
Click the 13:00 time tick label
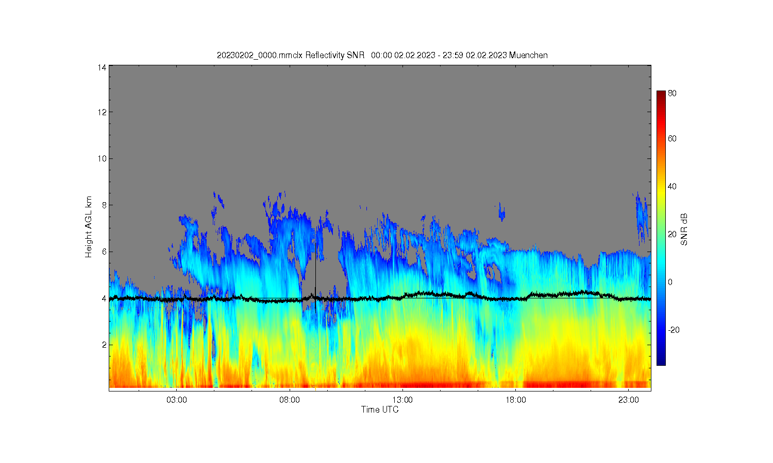402,400
